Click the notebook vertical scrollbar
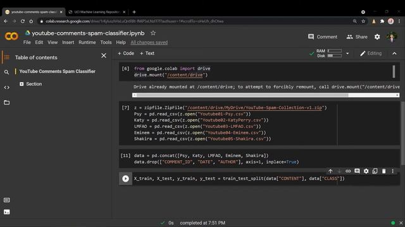This screenshot has width=405, height=227. [x=402, y=133]
